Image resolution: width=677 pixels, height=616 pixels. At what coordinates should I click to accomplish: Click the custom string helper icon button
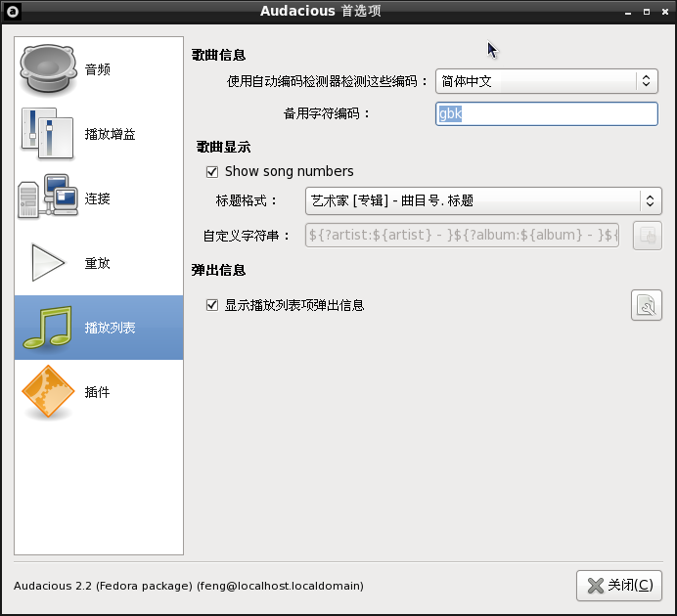point(648,236)
